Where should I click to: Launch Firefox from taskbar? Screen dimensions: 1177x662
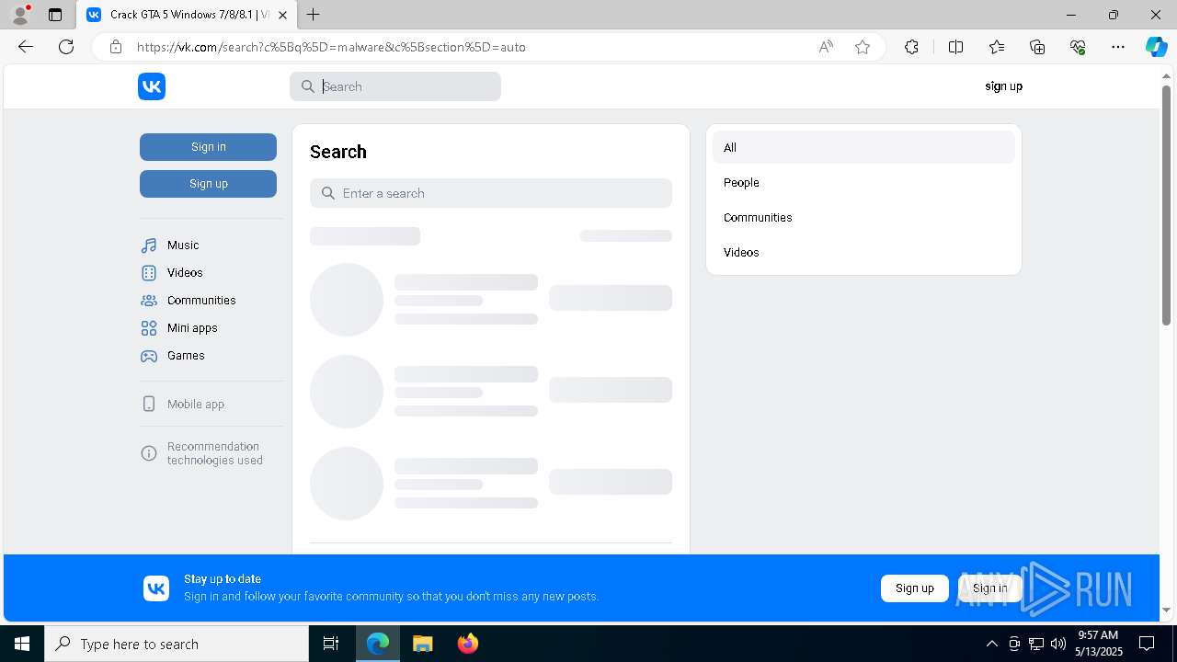point(467,644)
